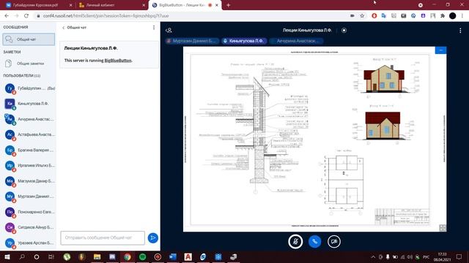Open the chat options three-dot menu
The width and height of the screenshot is (469, 263).
click(x=154, y=28)
